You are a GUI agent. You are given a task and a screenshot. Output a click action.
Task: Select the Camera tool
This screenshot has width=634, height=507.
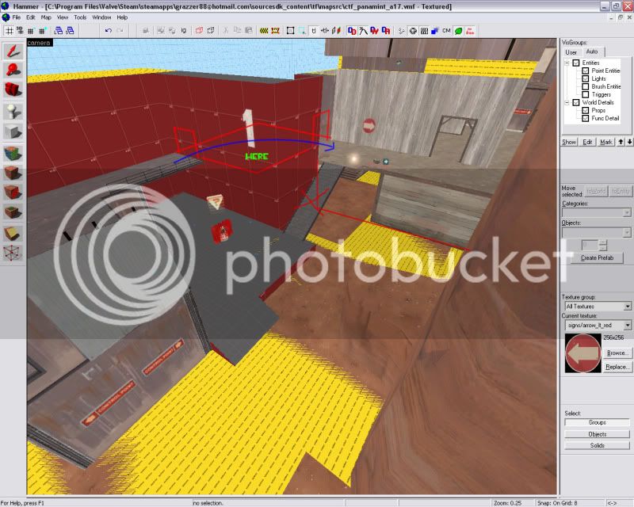13,90
